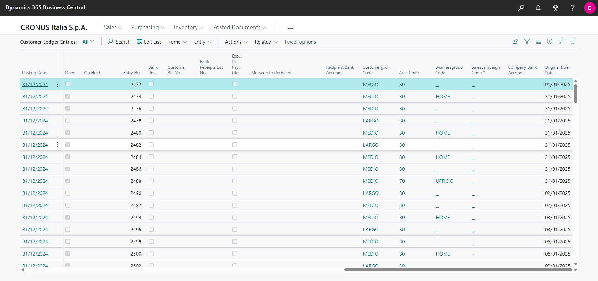
Task: Click the Customer Bill No. column header
Action: click(x=177, y=70)
